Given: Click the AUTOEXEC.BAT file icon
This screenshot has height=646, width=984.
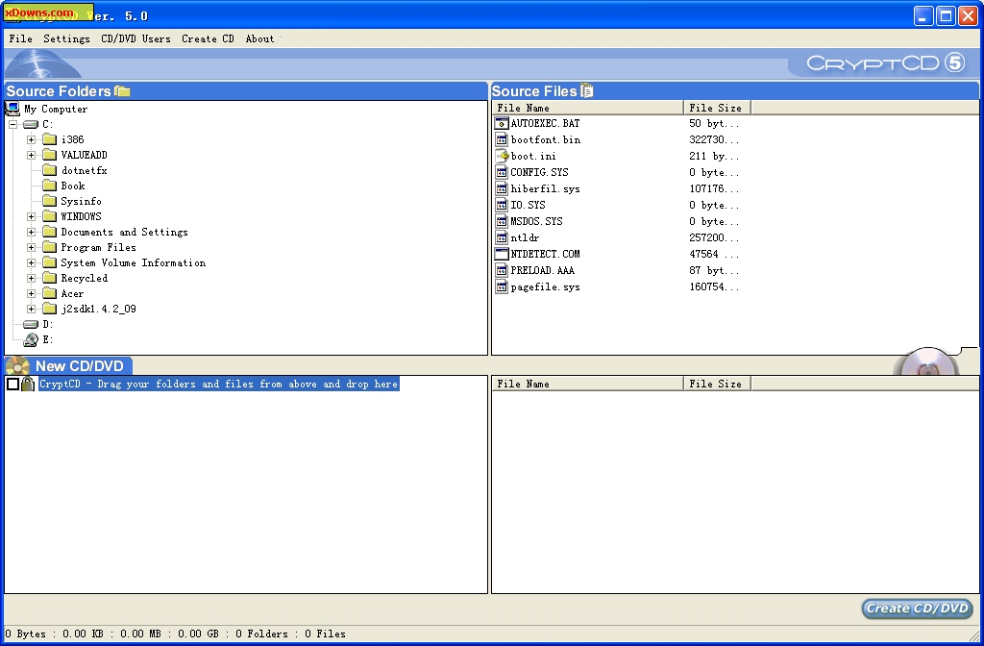Looking at the screenshot, I should pos(502,124).
